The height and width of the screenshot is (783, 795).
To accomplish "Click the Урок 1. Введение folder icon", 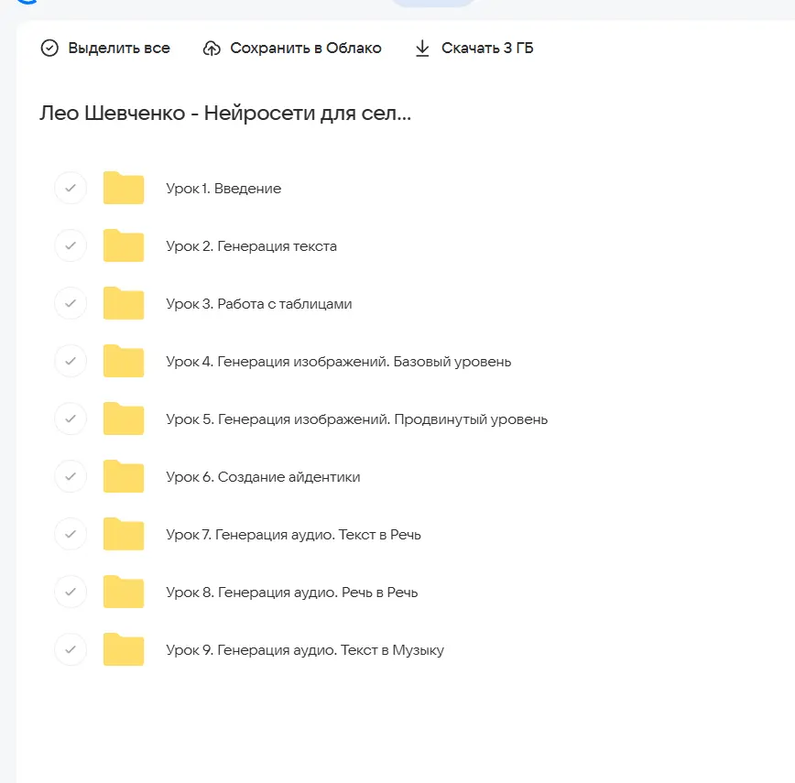I will click(124, 189).
